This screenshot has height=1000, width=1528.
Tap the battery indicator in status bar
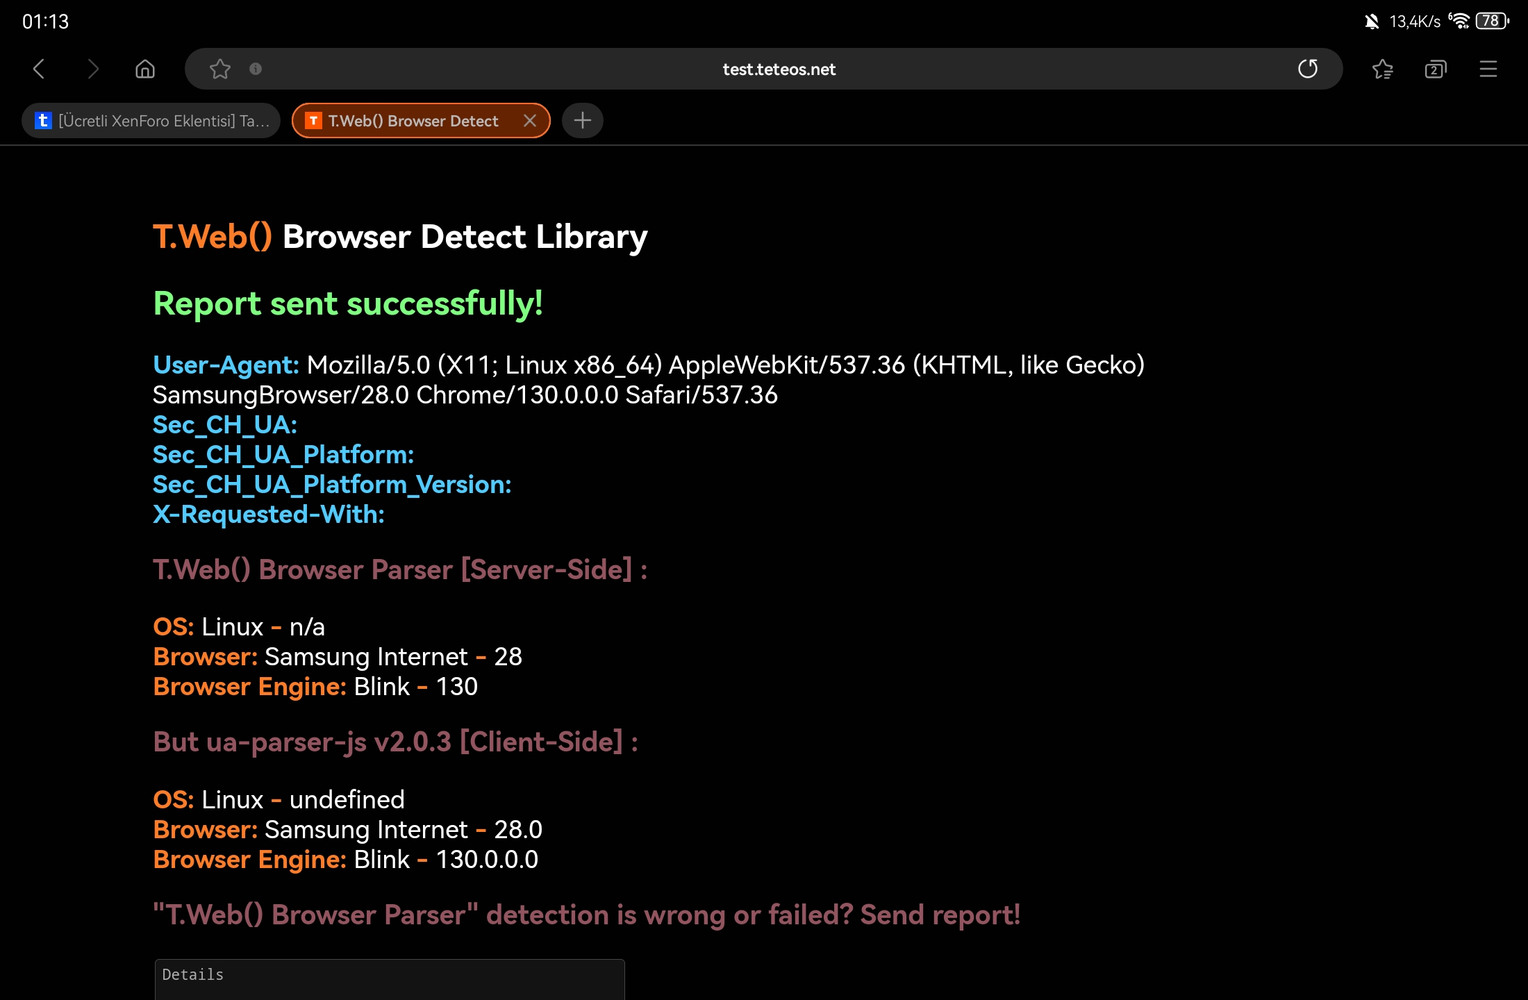pos(1492,21)
